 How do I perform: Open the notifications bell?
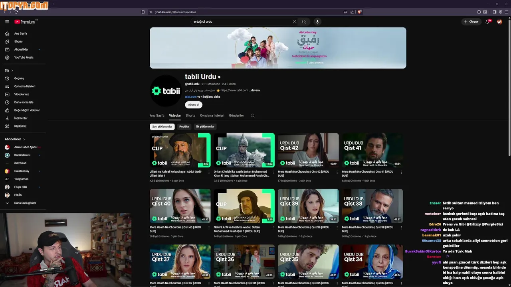coord(487,22)
